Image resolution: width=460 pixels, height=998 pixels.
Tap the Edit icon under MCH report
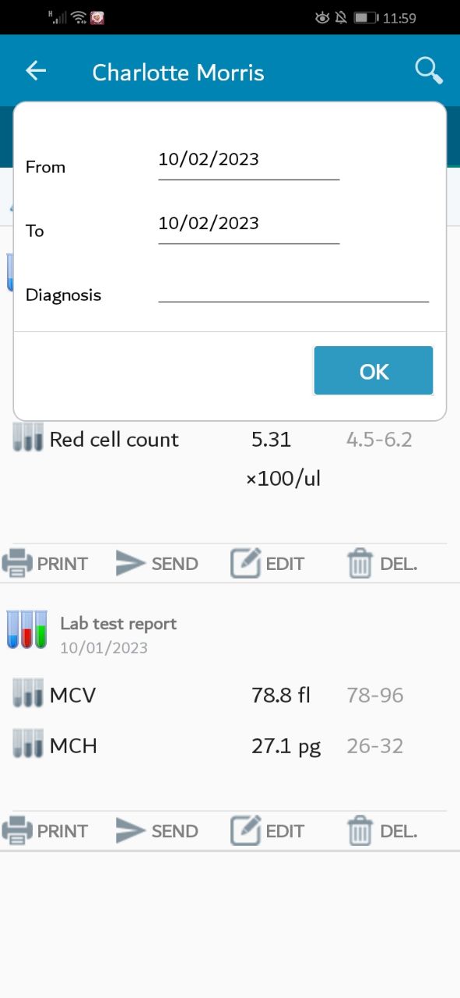pyautogui.click(x=245, y=830)
